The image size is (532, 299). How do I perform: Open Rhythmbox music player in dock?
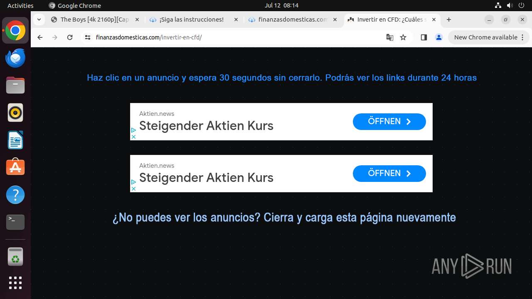point(15,113)
